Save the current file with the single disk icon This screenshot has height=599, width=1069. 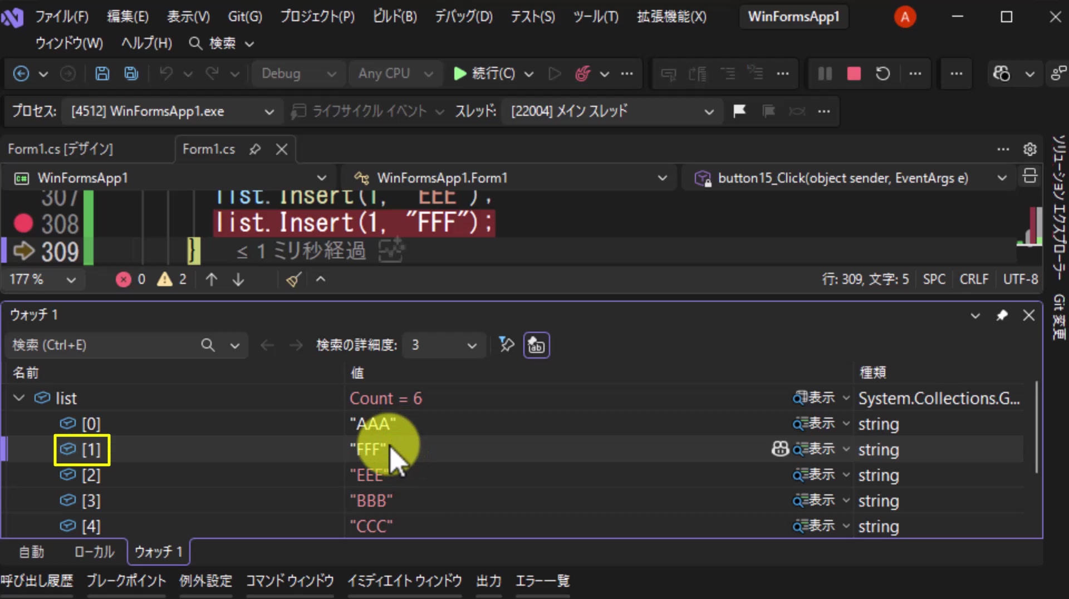[102, 73]
